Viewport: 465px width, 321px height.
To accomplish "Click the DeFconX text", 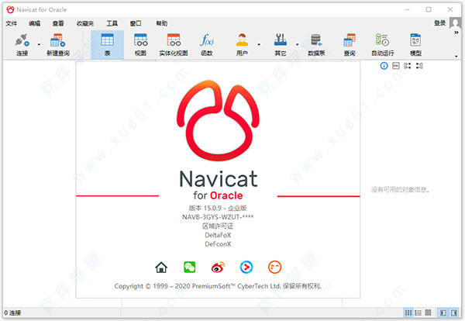I will point(218,244).
